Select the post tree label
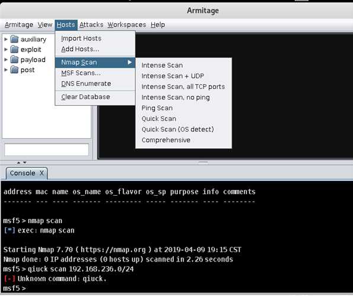Screen dimensions: 353x296 (x=27, y=70)
